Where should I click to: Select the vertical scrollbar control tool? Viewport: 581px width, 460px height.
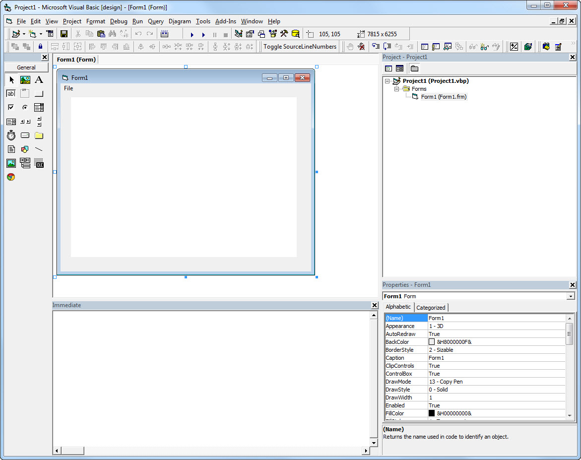pyautogui.click(x=39, y=122)
